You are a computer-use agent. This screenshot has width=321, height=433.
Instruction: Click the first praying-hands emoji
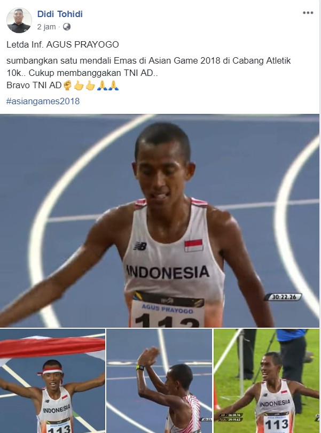point(102,86)
